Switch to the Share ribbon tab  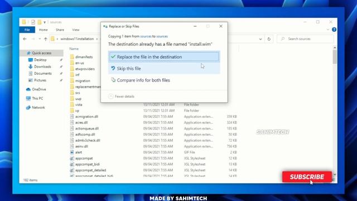pyautogui.click(x=60, y=30)
